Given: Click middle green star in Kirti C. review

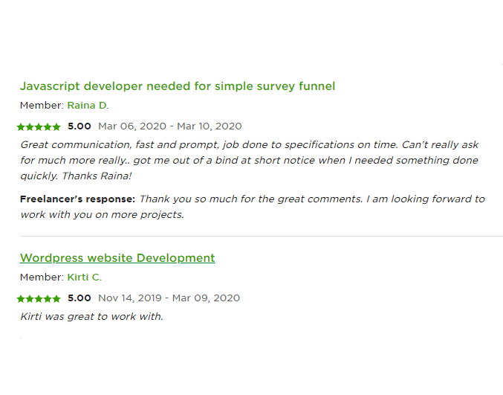Looking at the screenshot, I should click(39, 299).
